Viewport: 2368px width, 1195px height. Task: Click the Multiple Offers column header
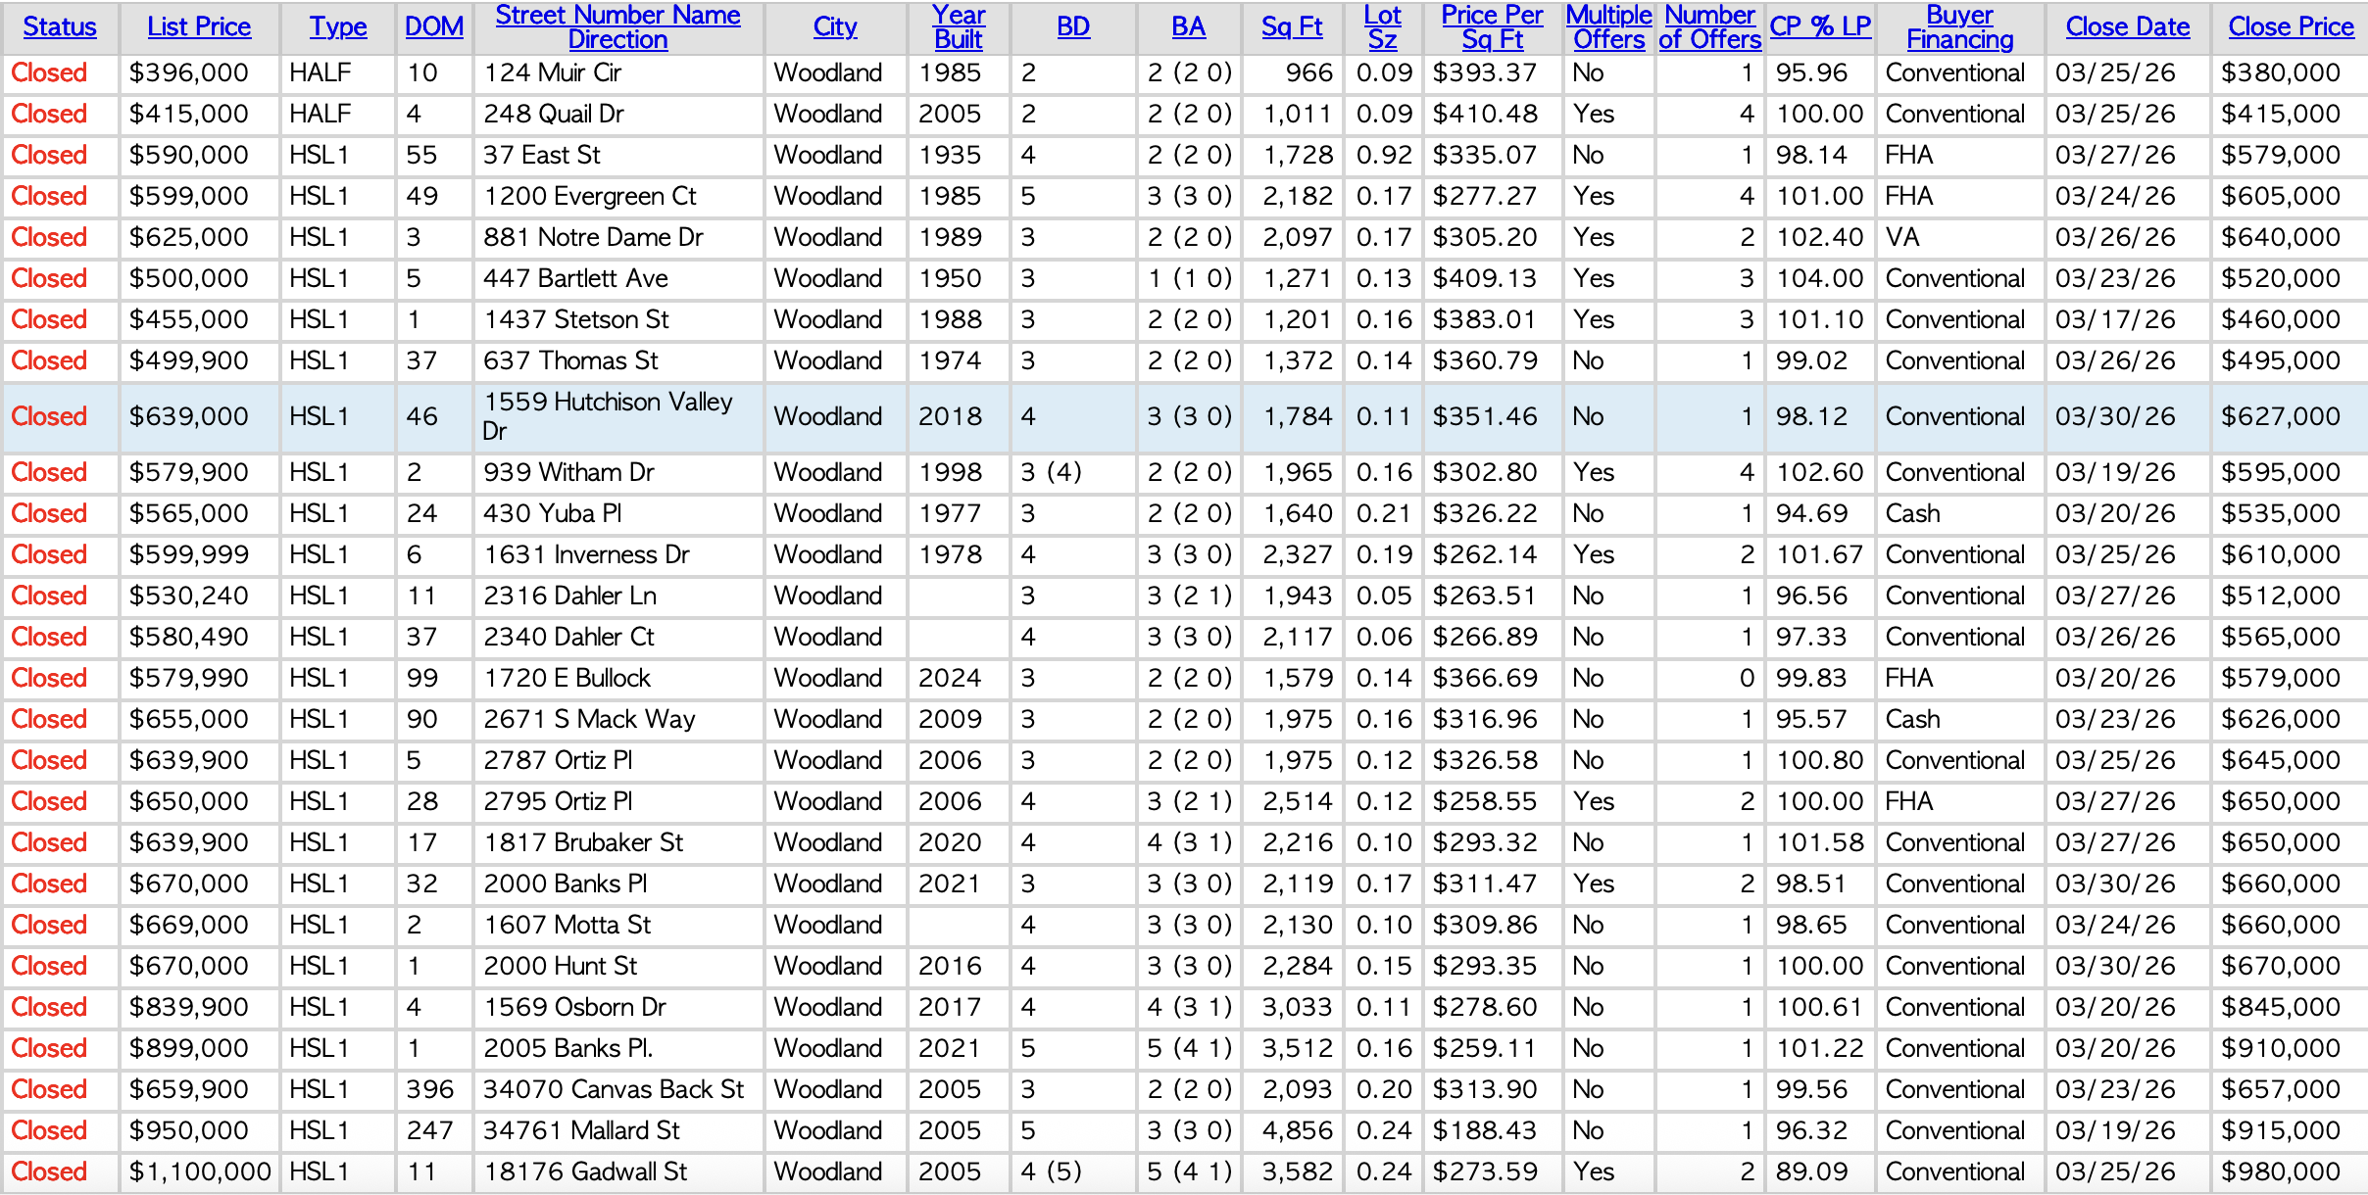pos(1608,26)
